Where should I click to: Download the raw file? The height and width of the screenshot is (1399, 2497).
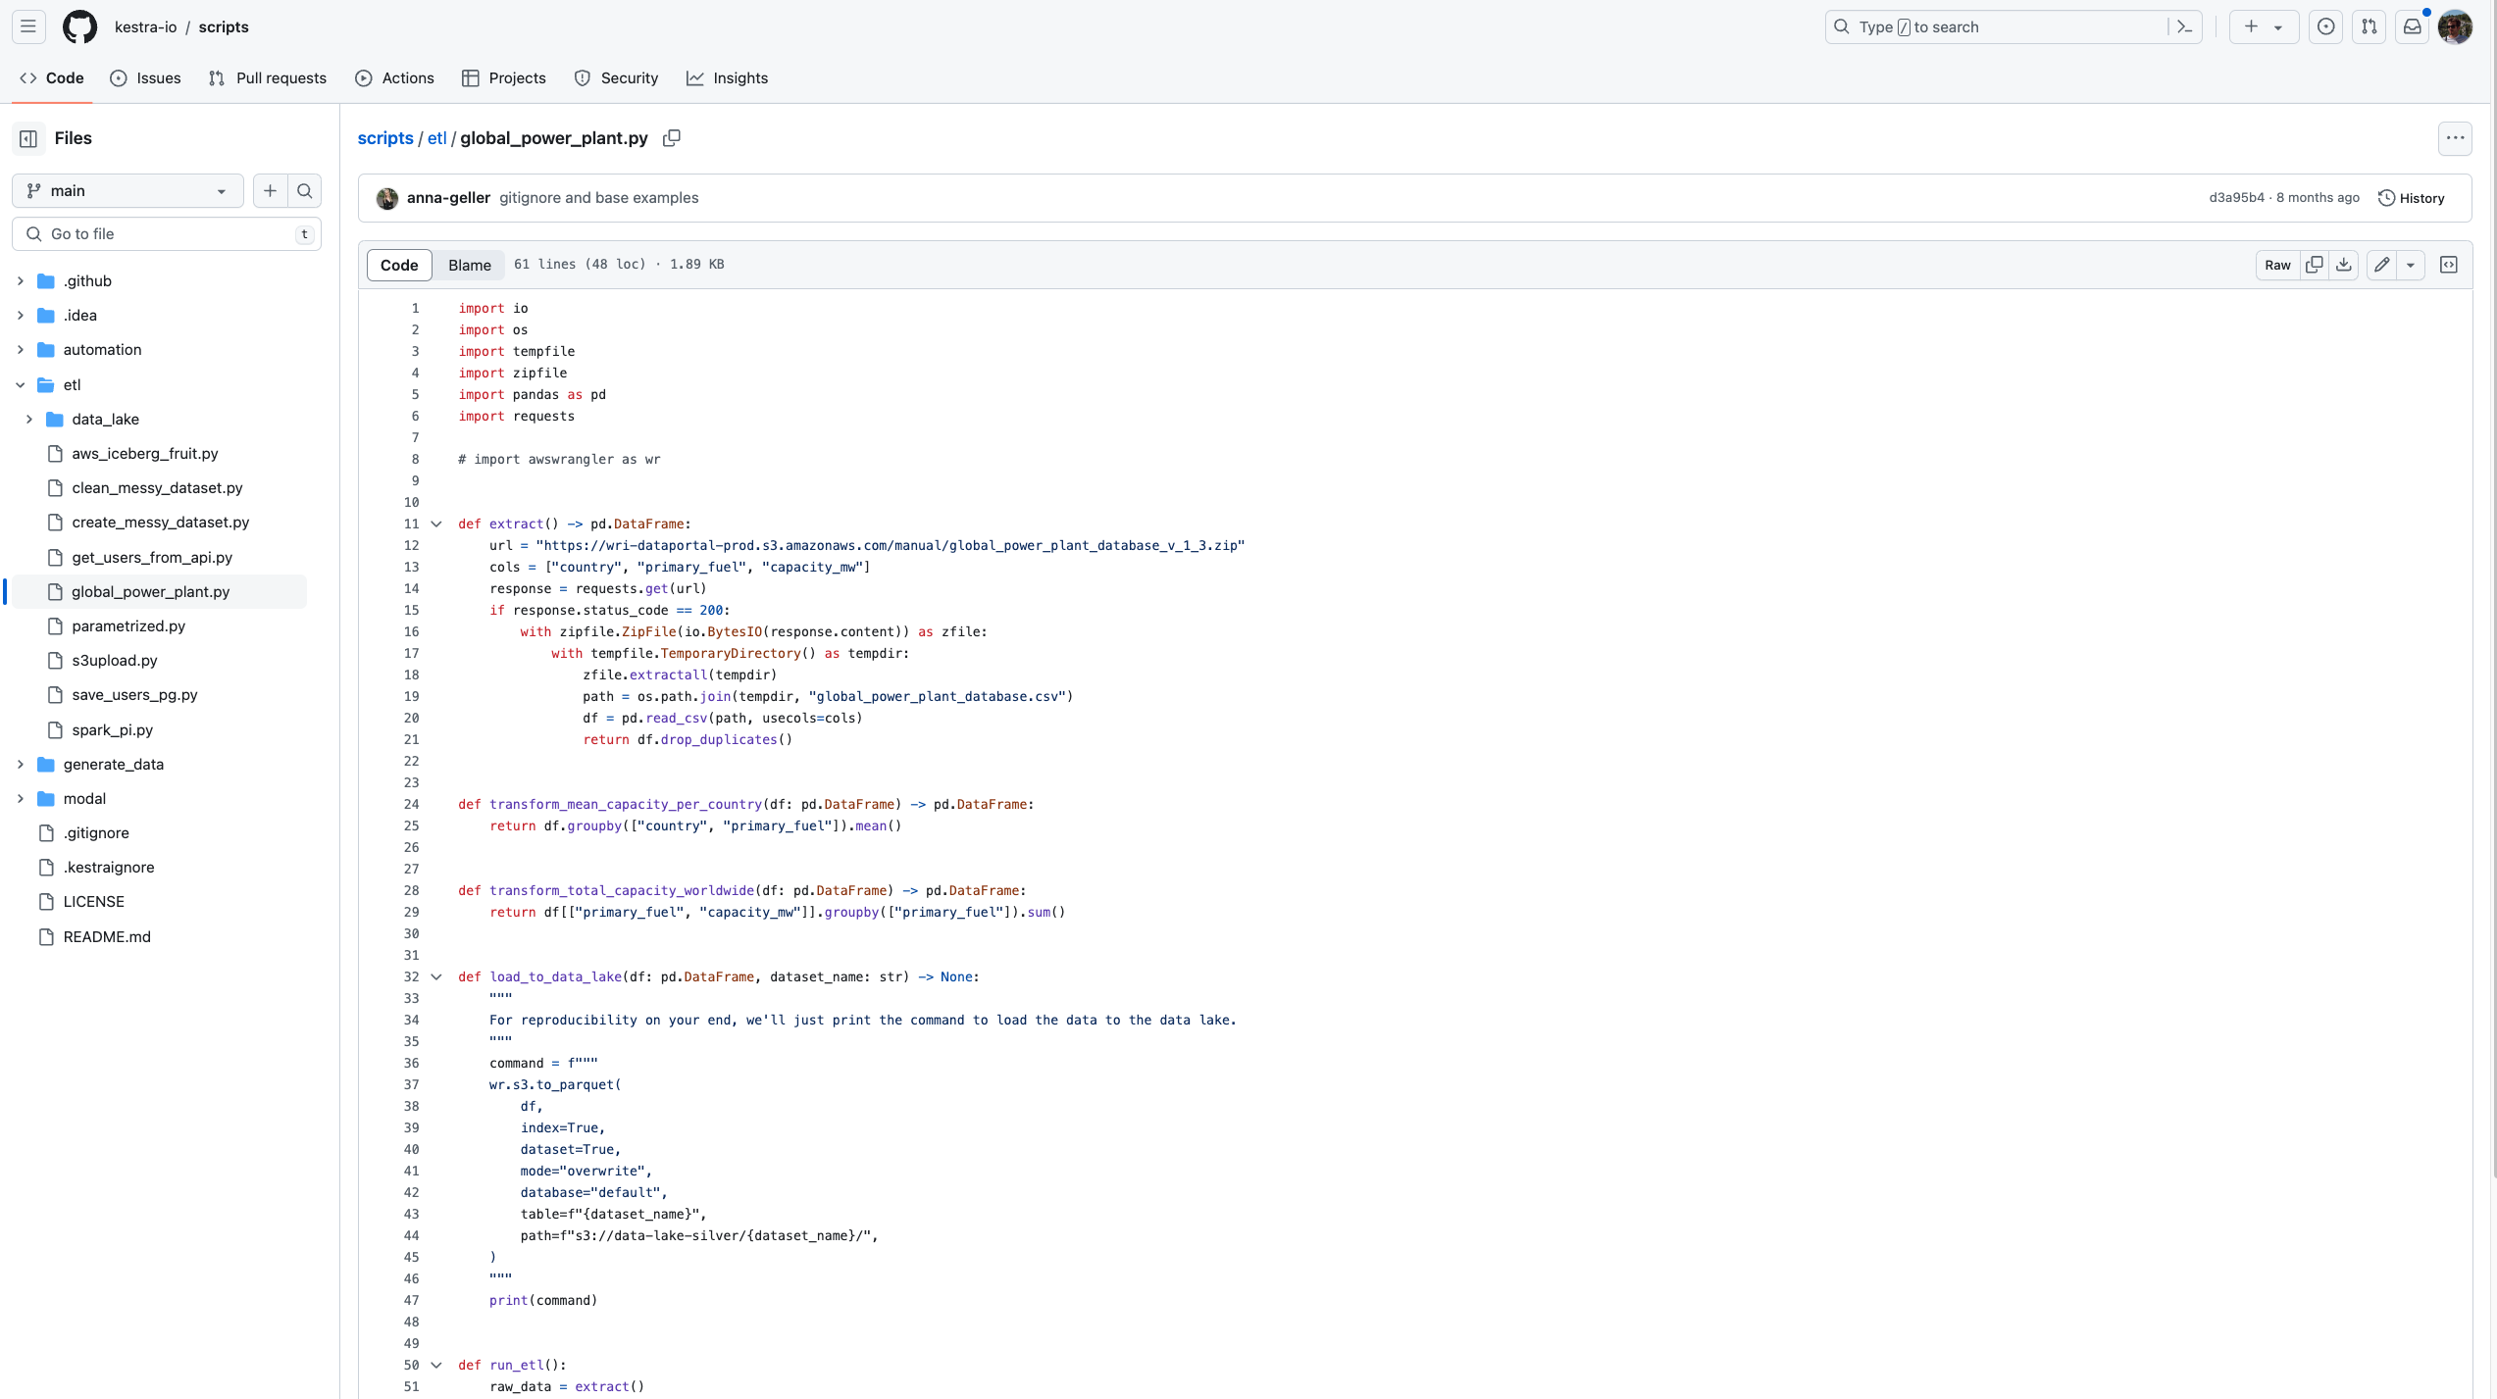2343,265
